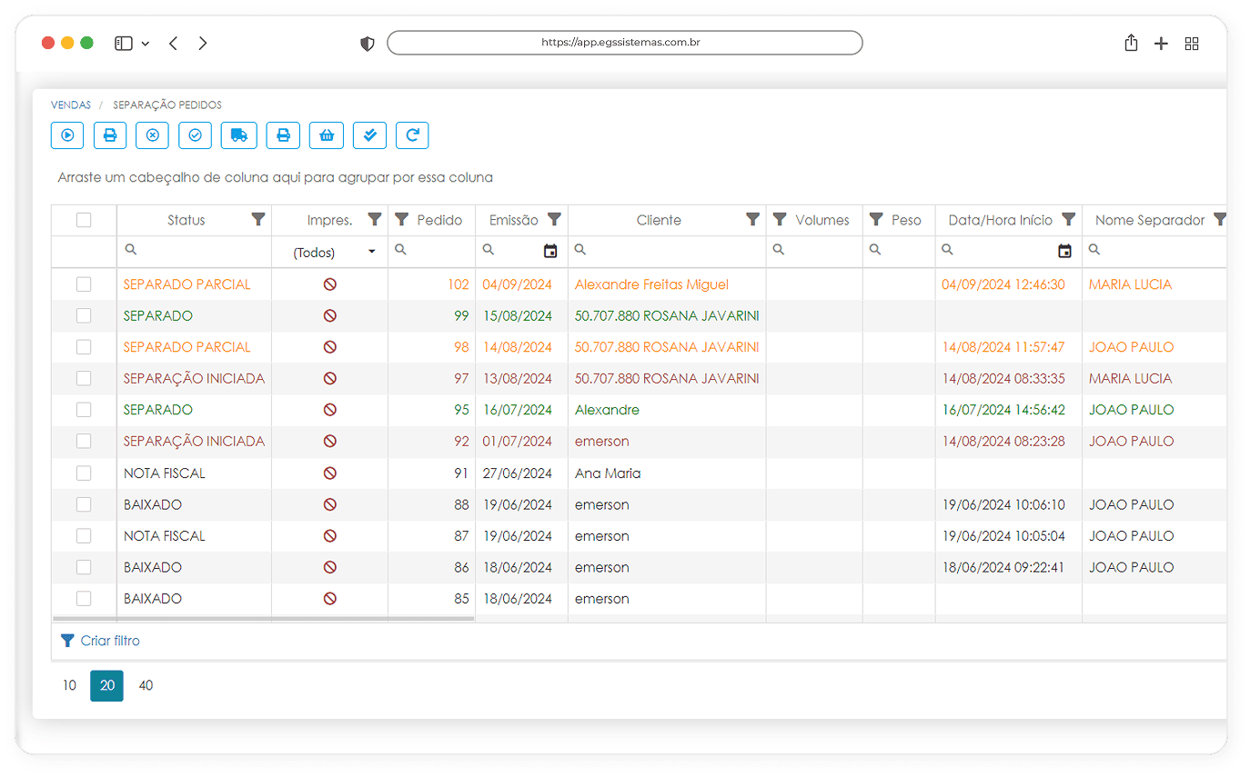Click 'MARIA LUCIA' in pedido 102 row
Screen dimensions: 1250x777
(x=1130, y=284)
